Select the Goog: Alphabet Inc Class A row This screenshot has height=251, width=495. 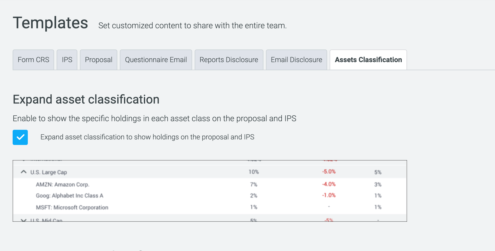coord(210,195)
